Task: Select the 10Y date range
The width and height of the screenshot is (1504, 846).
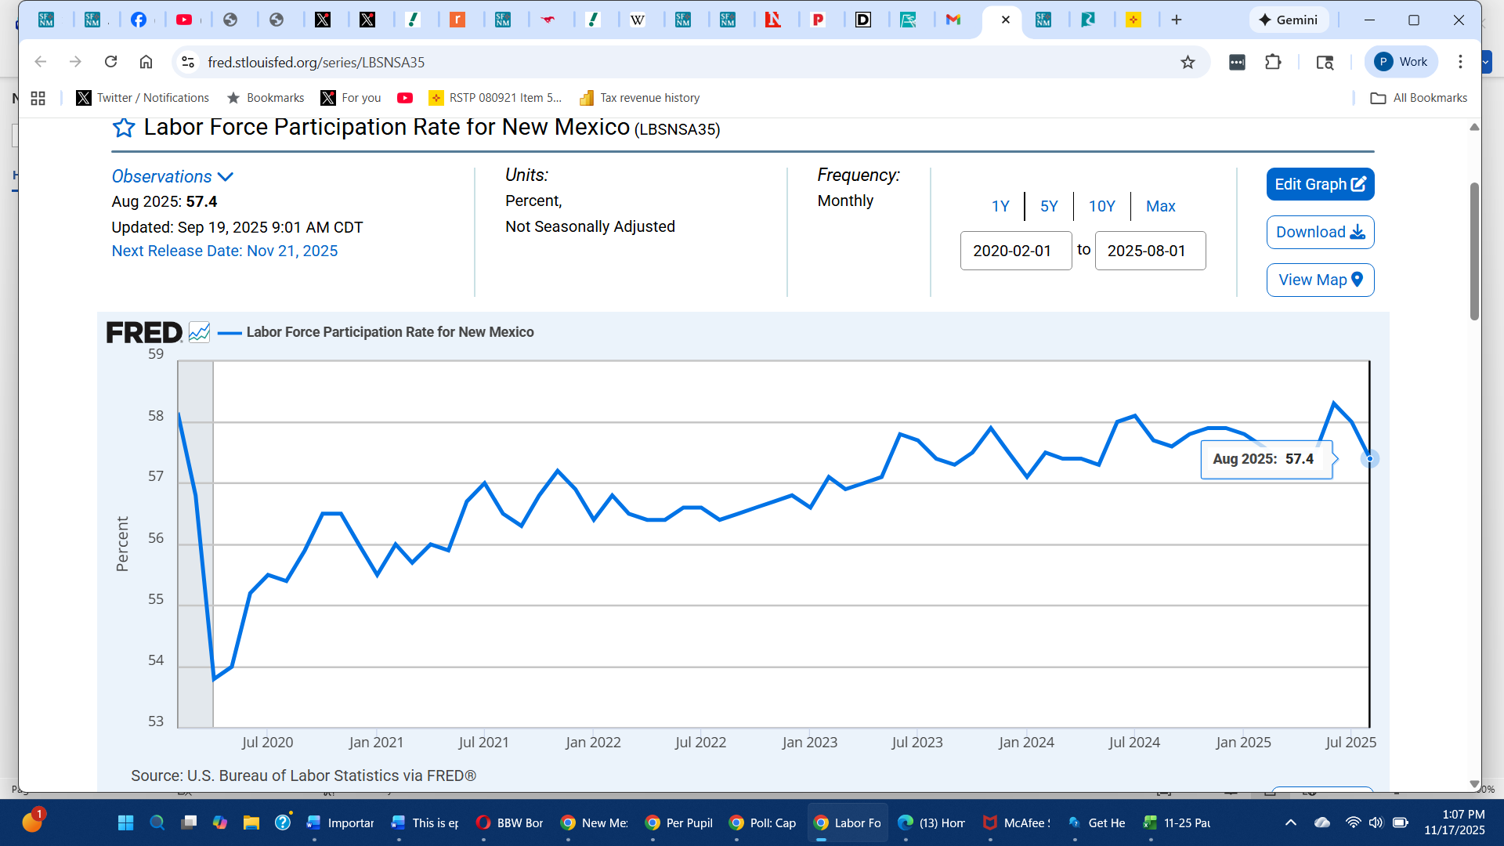Action: (1101, 206)
